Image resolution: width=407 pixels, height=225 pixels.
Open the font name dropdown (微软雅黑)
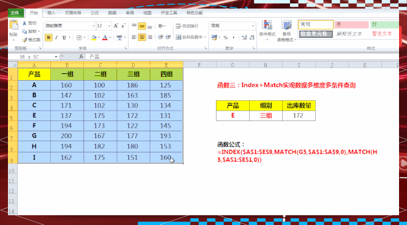tap(94, 26)
